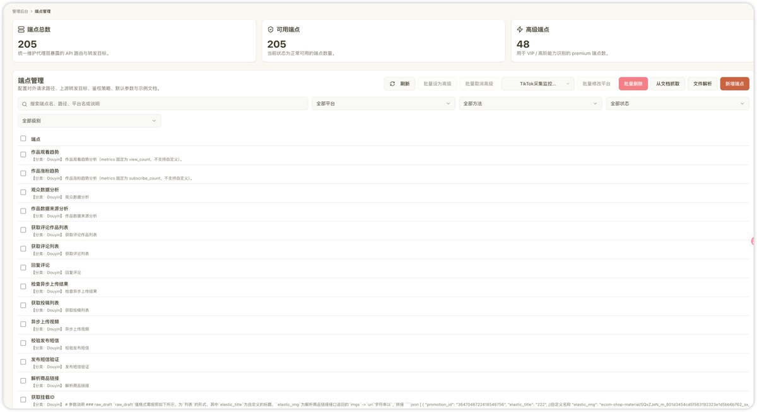The width and height of the screenshot is (757, 412).
Task: Click the server icon beside 端点总数
Action: (21, 29)
